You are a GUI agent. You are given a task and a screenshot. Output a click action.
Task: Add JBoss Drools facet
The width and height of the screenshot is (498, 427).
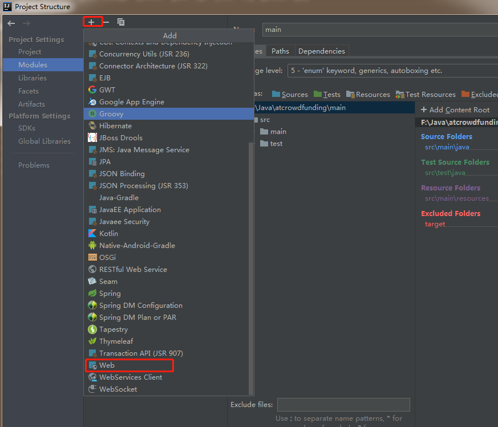click(x=169, y=138)
